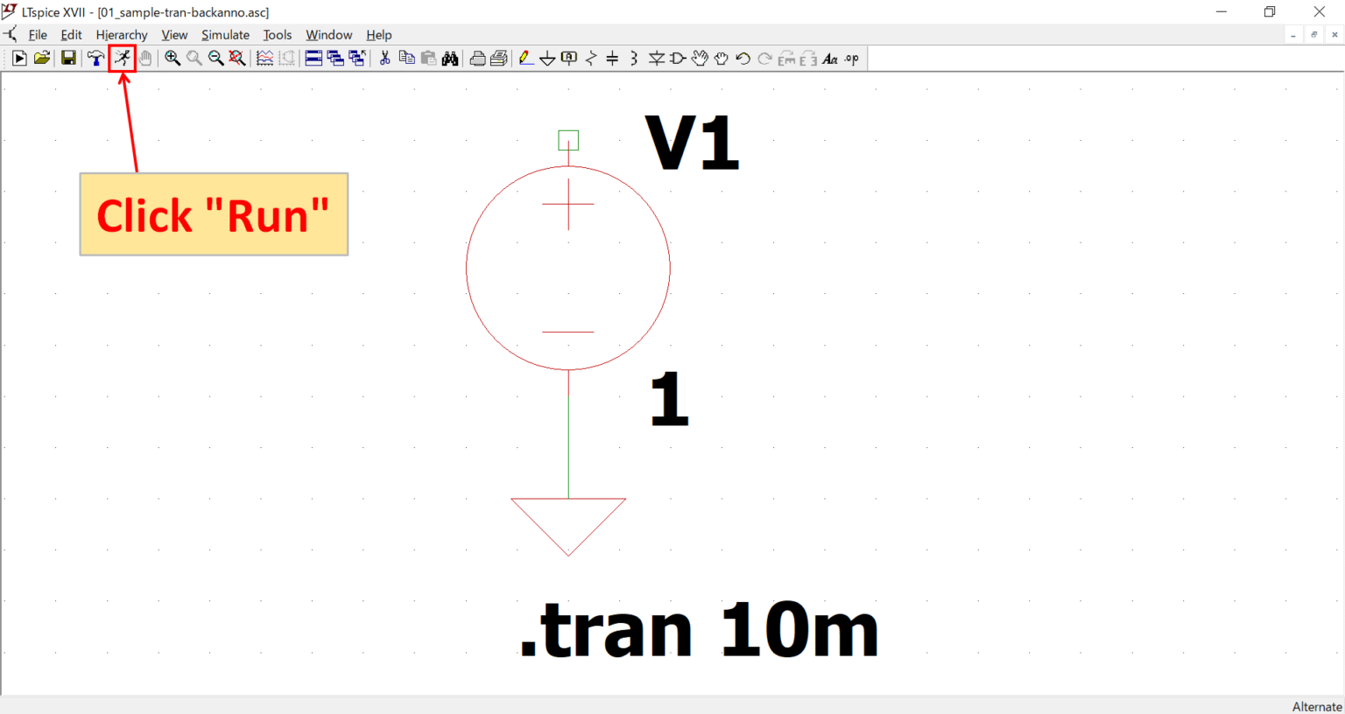Click the SPICE Directive .op icon
This screenshot has height=714, width=1345.
(850, 58)
